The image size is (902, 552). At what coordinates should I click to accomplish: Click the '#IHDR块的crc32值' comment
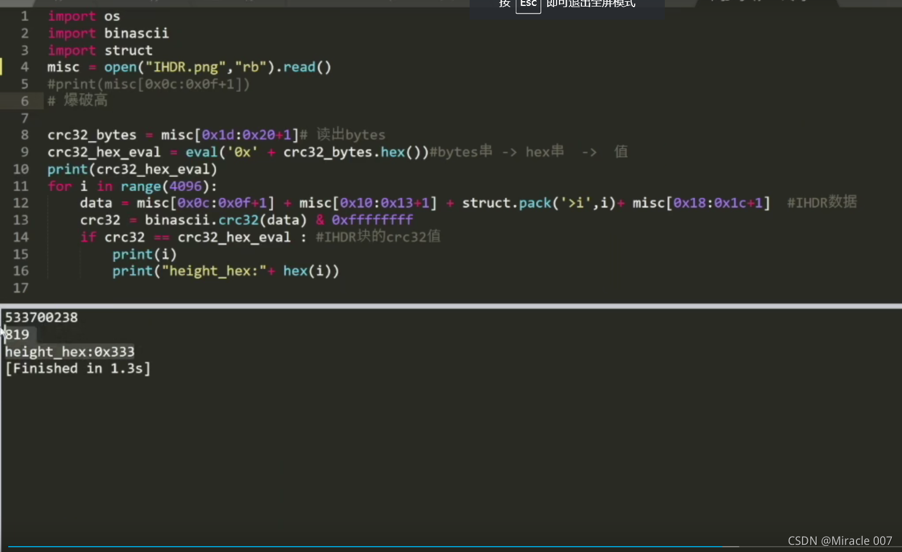point(378,236)
